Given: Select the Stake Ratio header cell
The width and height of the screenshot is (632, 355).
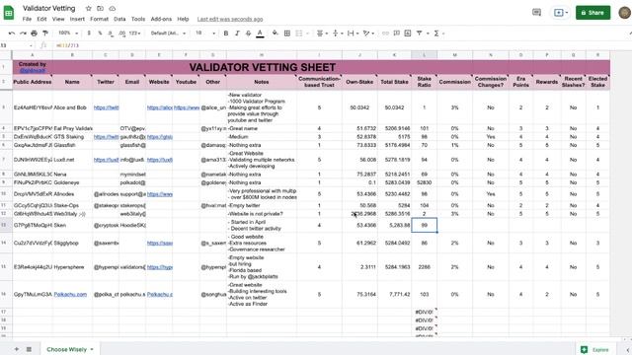Looking at the screenshot, I should (424, 82).
